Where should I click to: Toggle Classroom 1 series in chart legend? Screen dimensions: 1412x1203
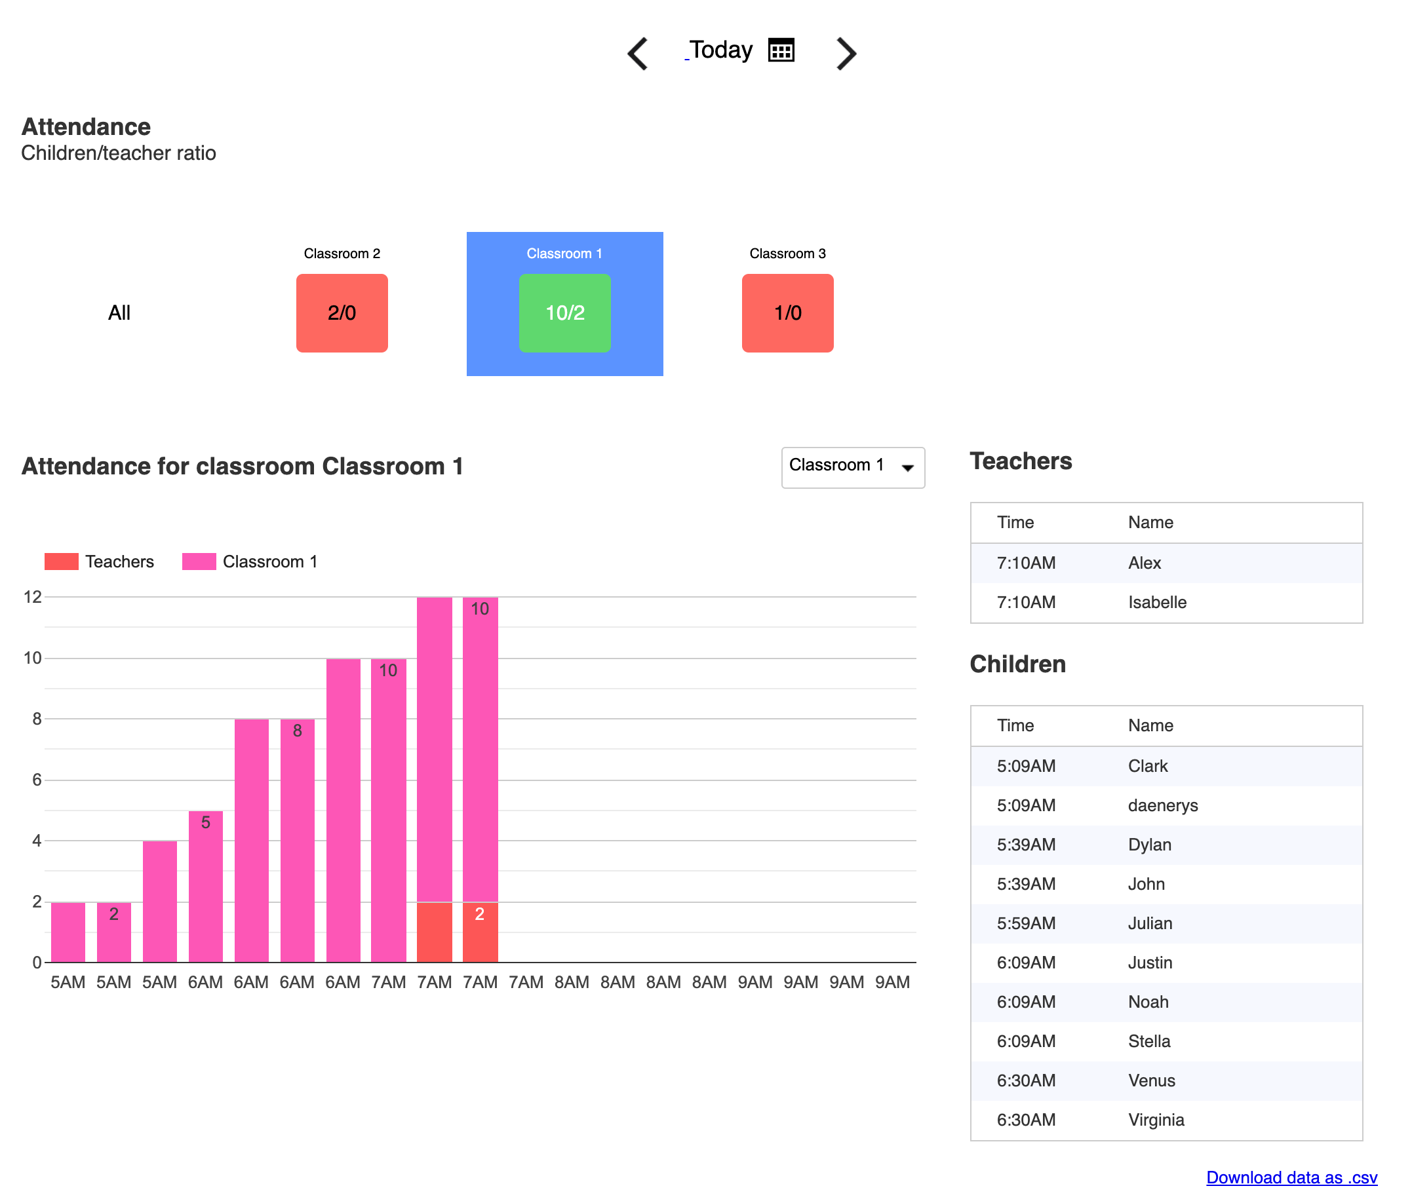click(269, 562)
